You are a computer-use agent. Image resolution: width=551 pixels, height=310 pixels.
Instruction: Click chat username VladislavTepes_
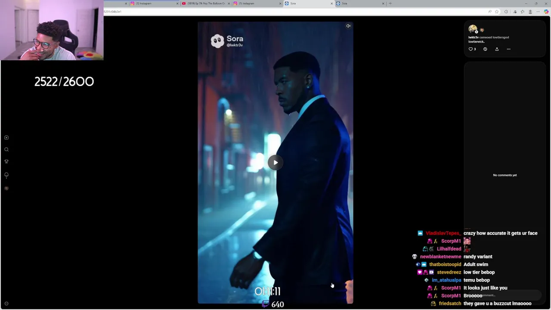(x=443, y=233)
